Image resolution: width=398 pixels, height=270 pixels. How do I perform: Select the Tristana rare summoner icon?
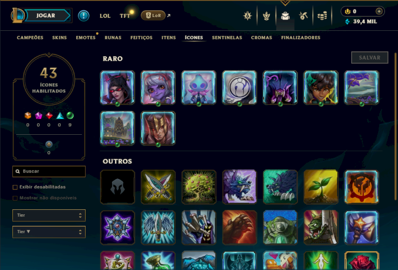[158, 88]
